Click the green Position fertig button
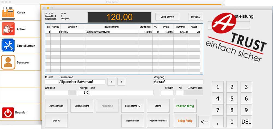273x129 pixels. (185, 106)
